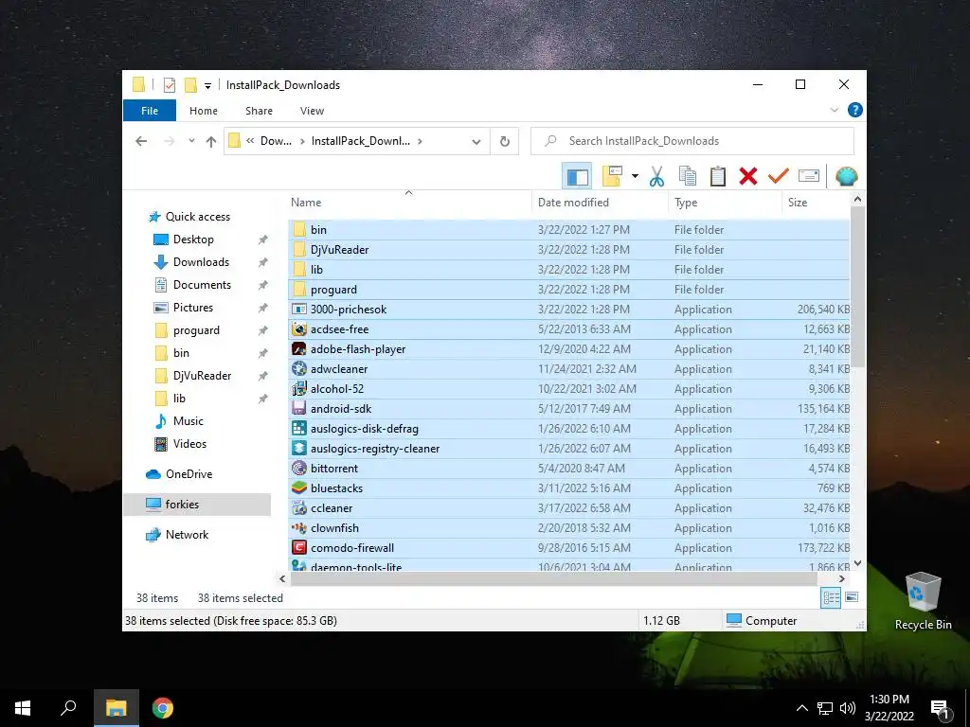Click the horizontal scrollbar in file list

553,578
